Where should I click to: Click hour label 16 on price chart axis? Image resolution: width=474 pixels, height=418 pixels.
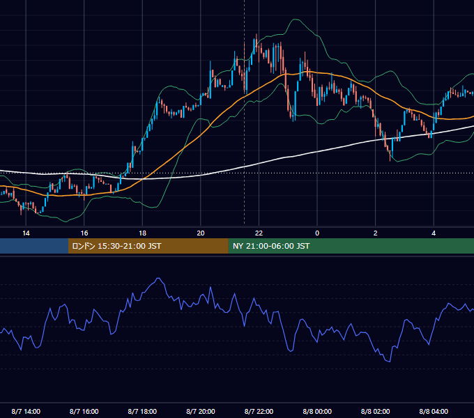84,233
